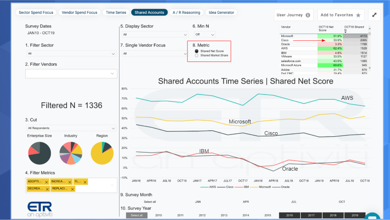Remove the FL... filter metric tag
Viewport: 390px width, 220px height.
tap(85, 182)
